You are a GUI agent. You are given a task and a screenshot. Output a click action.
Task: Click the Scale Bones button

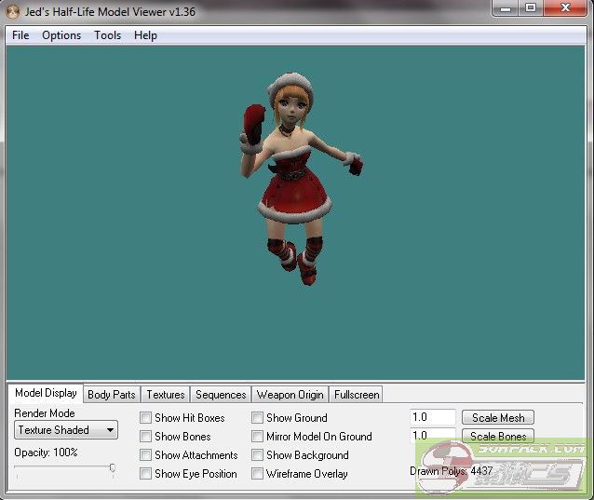pos(498,436)
